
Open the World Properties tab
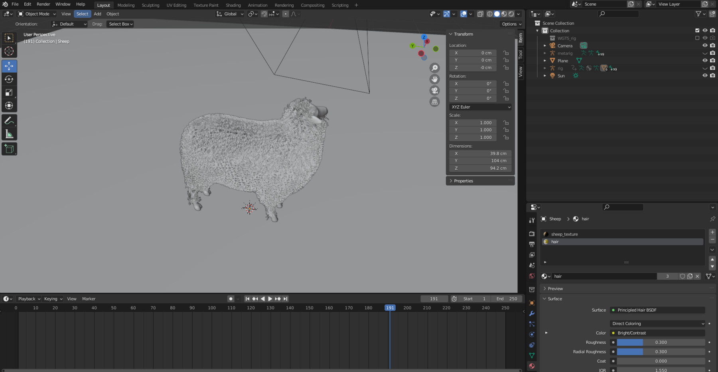532,276
